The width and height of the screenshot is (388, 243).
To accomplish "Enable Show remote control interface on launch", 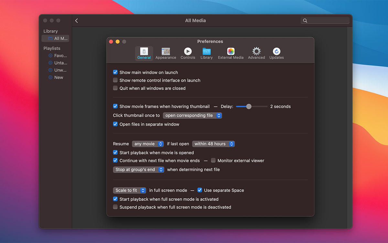I will click(x=115, y=80).
